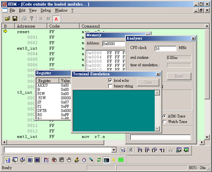Click the Clear button in Terminal Simulation

click(148, 82)
